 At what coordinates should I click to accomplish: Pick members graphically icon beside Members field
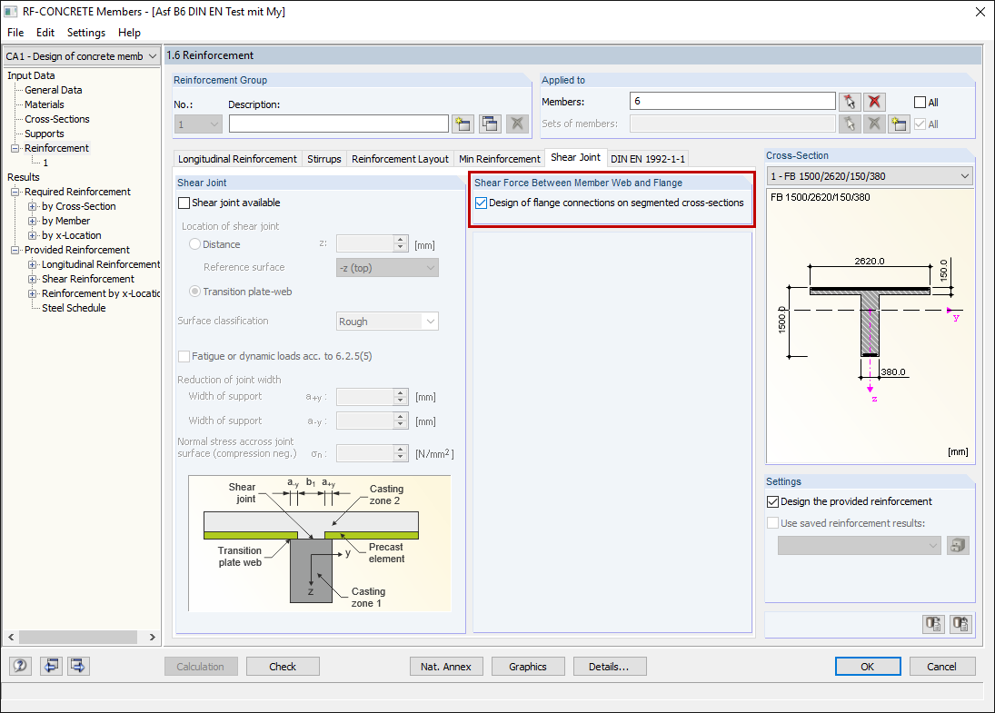[850, 102]
